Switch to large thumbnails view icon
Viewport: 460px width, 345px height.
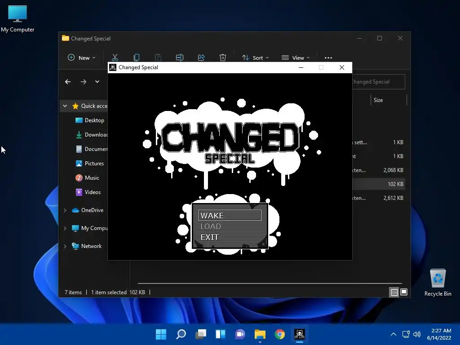404,292
